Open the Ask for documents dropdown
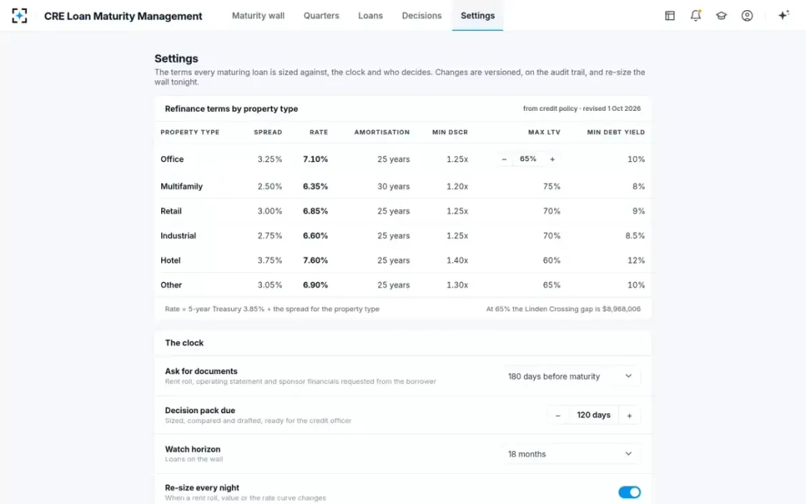 point(570,376)
